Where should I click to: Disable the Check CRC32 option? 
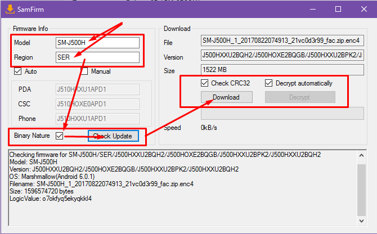[x=205, y=83]
